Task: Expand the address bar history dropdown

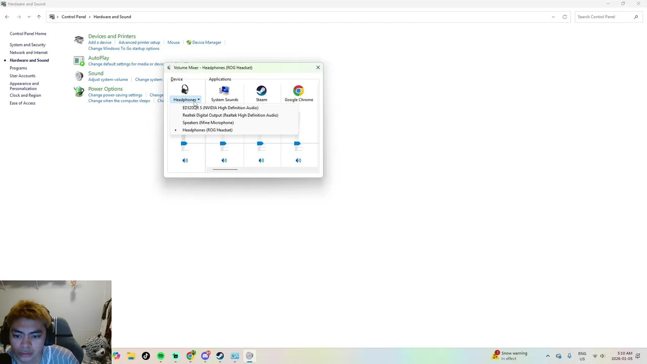Action: 553,17
